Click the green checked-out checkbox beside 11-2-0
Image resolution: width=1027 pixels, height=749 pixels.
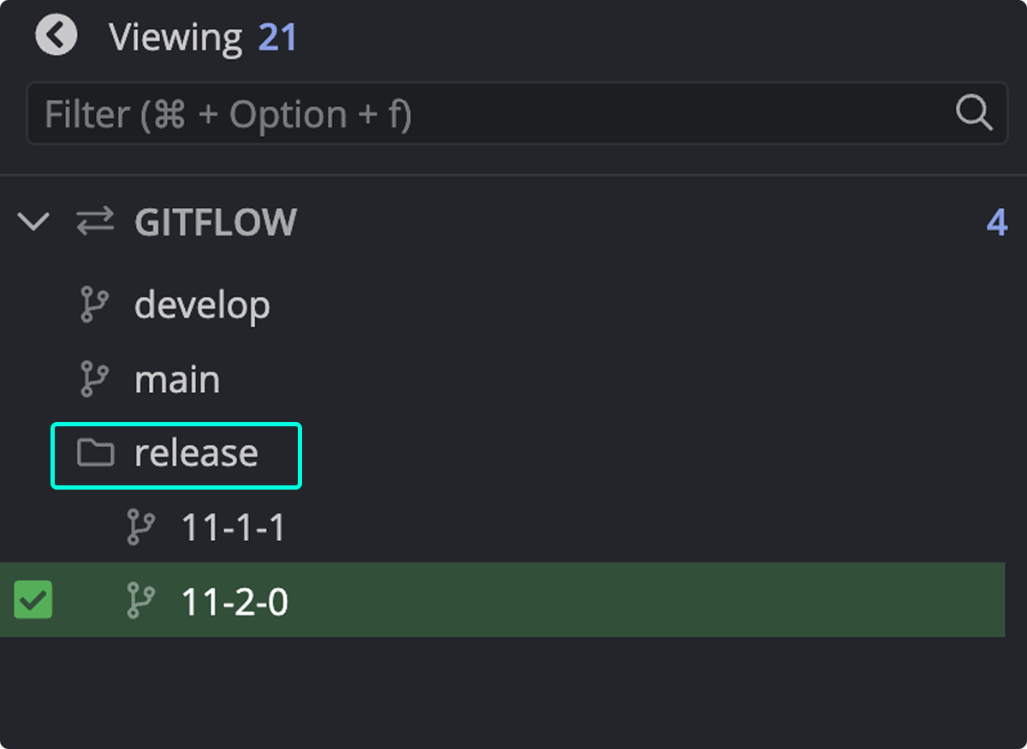33,600
